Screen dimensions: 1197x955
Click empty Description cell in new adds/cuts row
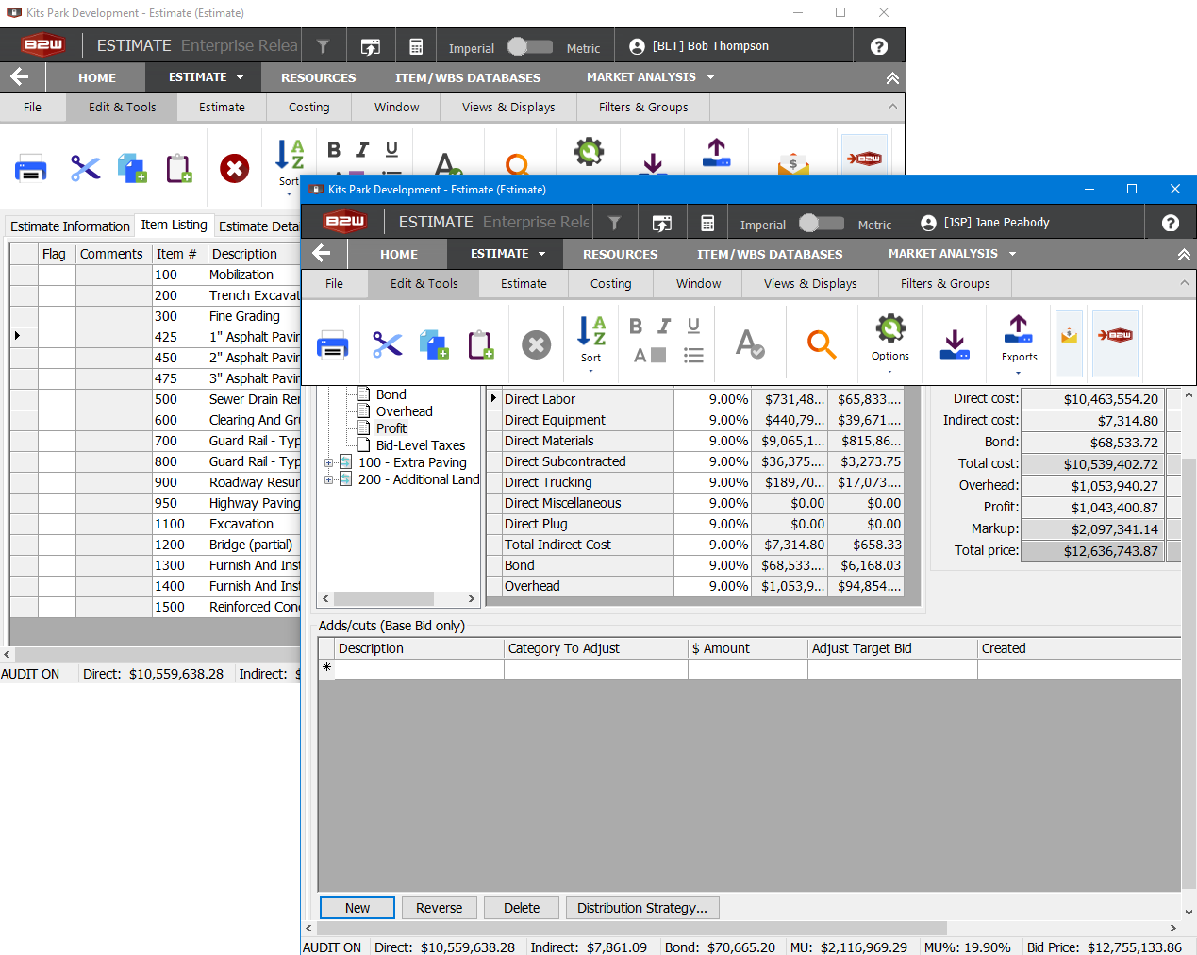420,669
